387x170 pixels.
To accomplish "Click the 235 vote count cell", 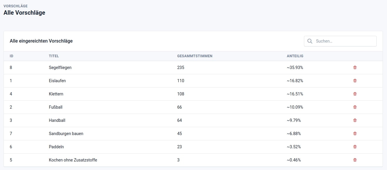I will coord(181,68).
